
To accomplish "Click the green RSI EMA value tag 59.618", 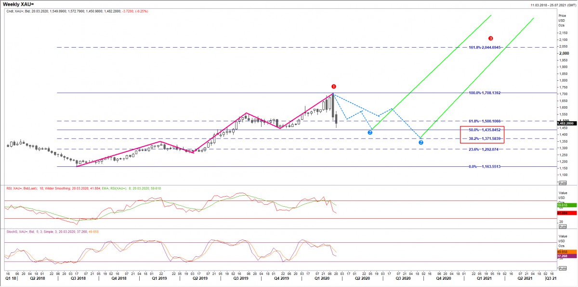I will coord(563,205).
